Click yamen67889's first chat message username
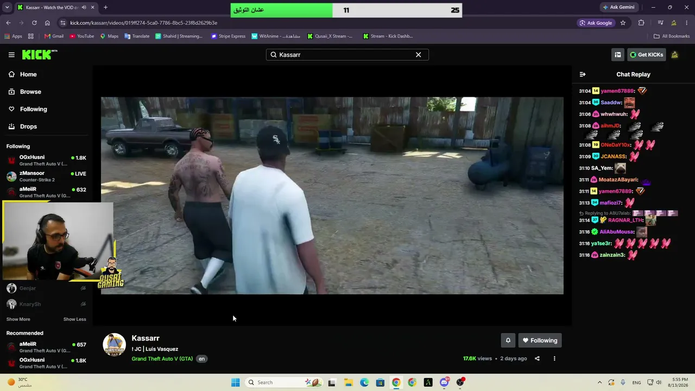Image resolution: width=695 pixels, height=391 pixels. (x=617, y=91)
